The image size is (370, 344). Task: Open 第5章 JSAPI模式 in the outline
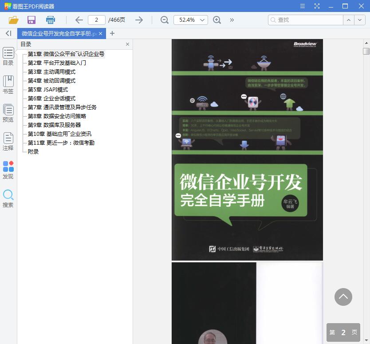48,89
